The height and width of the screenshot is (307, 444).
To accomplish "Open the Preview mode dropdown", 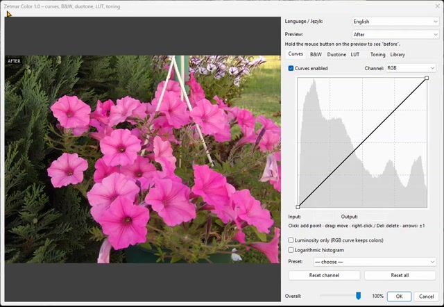I will click(x=395, y=34).
